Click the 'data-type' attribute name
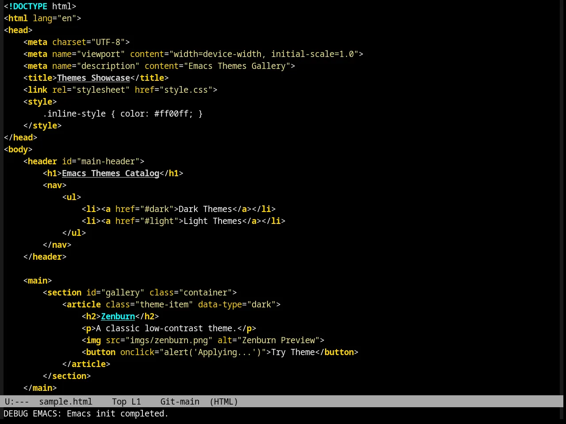Screen dimensions: 566x424 click(220, 304)
